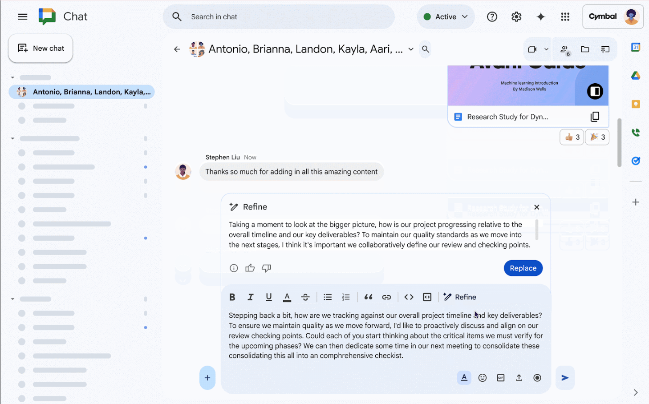The height and width of the screenshot is (404, 649).
Task: Add a GIF to the message
Action: [x=500, y=377]
